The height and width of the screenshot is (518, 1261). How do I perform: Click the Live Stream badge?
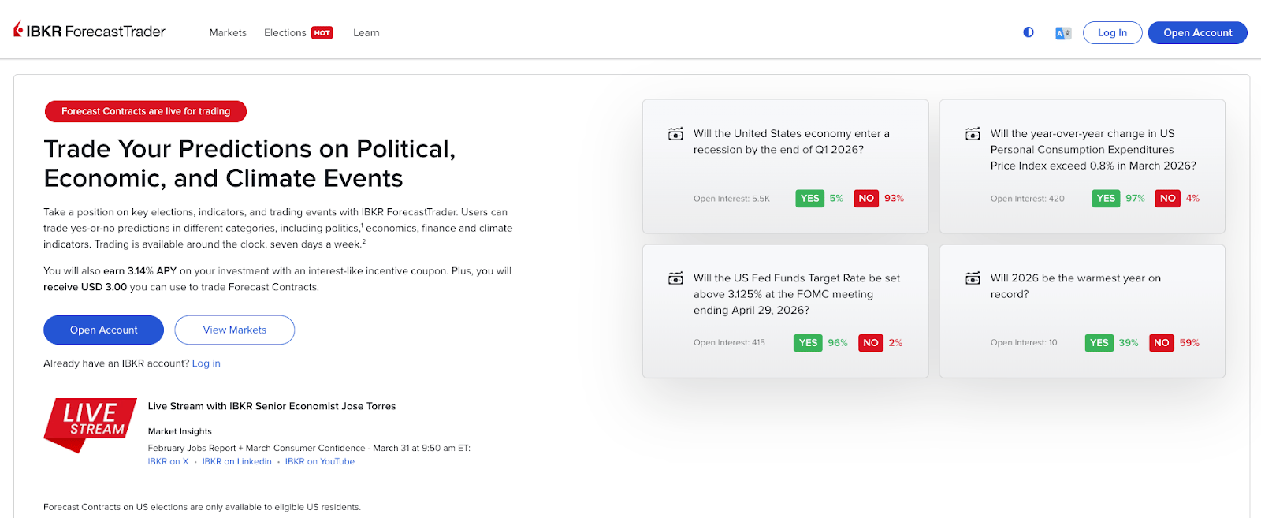tap(90, 423)
